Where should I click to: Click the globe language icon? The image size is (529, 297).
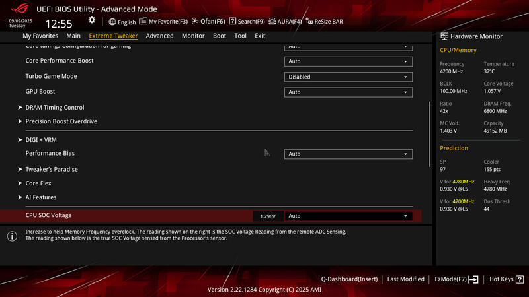112,22
